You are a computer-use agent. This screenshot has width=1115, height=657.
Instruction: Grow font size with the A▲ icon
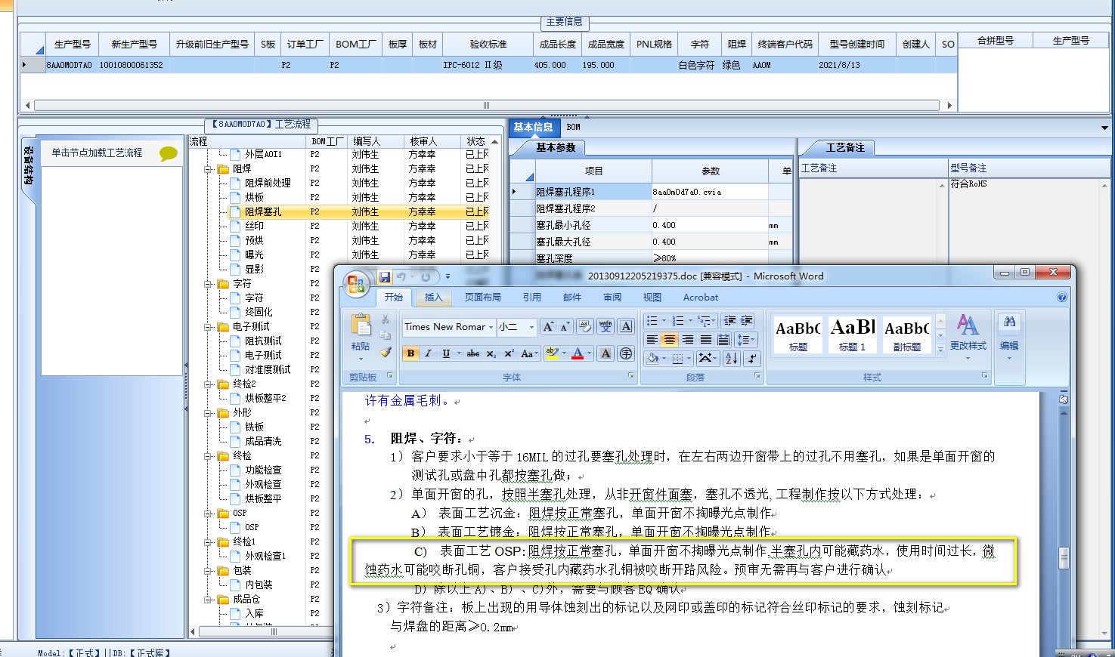(548, 326)
